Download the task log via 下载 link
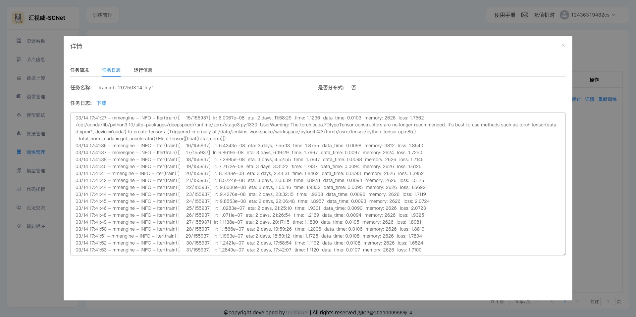This screenshot has height=317, width=636. point(101,103)
